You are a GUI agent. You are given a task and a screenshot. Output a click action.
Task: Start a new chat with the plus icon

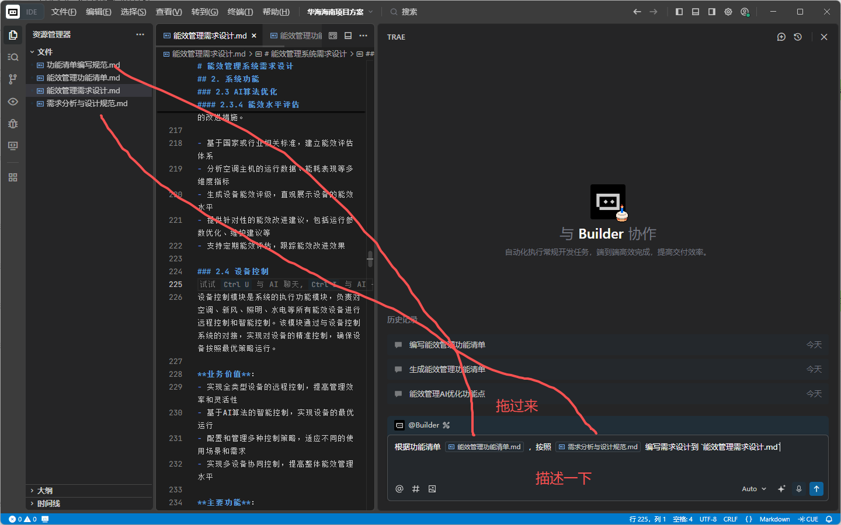pyautogui.click(x=781, y=37)
